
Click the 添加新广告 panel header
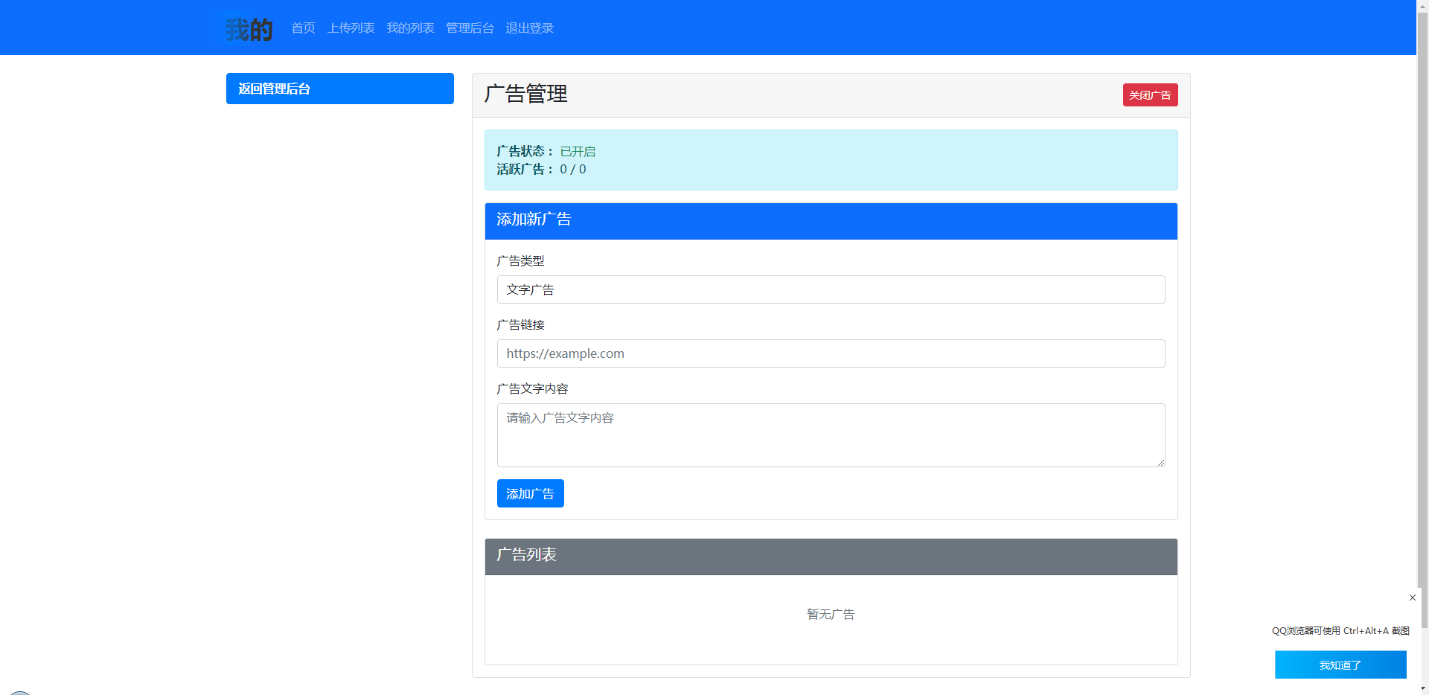pos(831,220)
